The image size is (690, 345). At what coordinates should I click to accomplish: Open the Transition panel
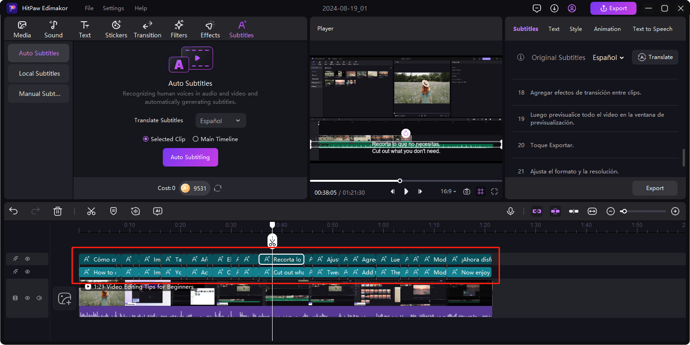tap(147, 29)
